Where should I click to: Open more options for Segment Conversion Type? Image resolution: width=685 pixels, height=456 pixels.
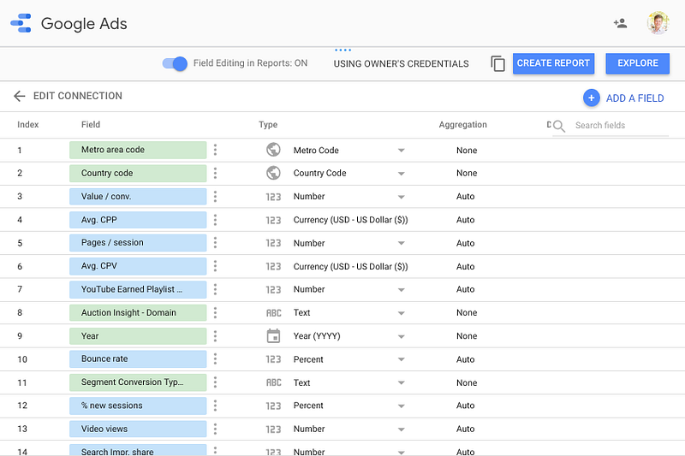(x=215, y=382)
